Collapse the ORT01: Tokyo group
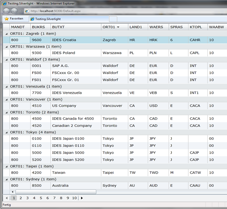The width and height of the screenshot is (227, 209). 6,132
